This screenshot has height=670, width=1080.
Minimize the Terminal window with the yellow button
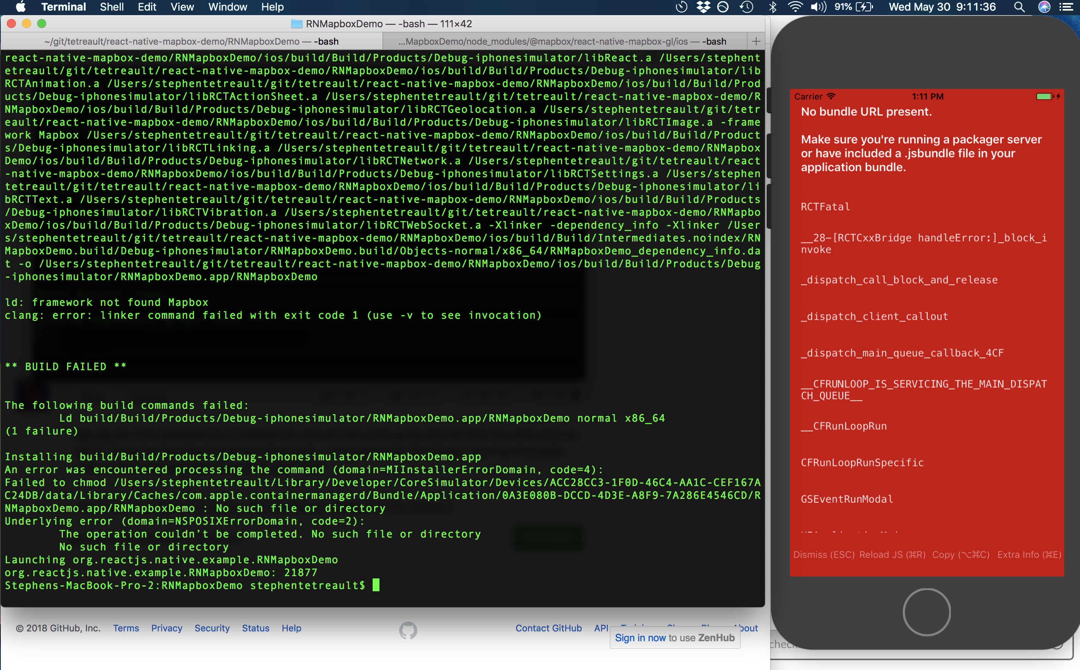27,23
